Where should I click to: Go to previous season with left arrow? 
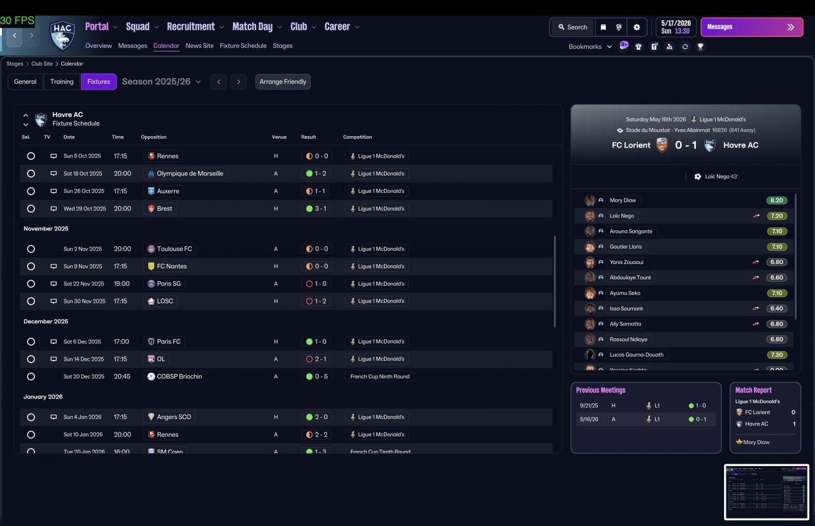coord(218,81)
